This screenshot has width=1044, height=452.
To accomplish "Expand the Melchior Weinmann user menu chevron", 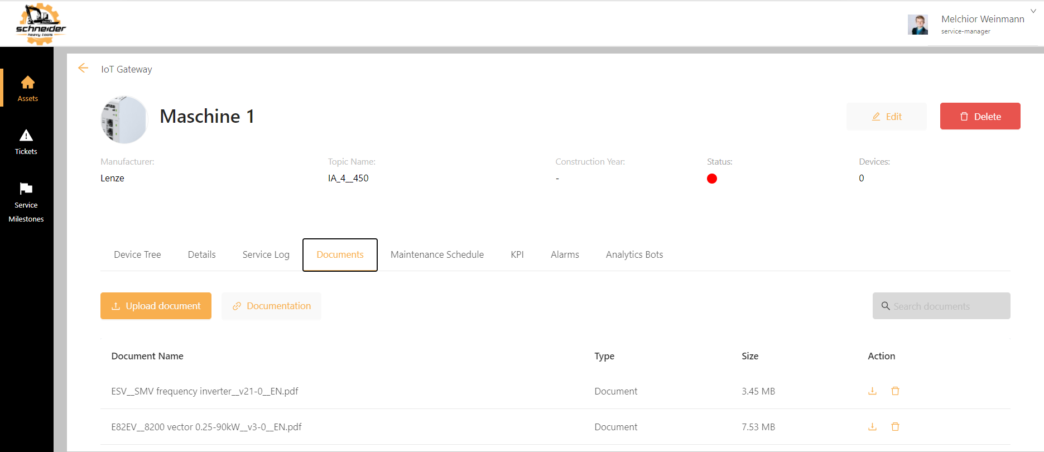I will pyautogui.click(x=1033, y=11).
